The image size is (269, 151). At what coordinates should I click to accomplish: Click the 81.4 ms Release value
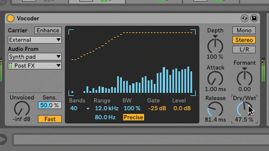215,119
